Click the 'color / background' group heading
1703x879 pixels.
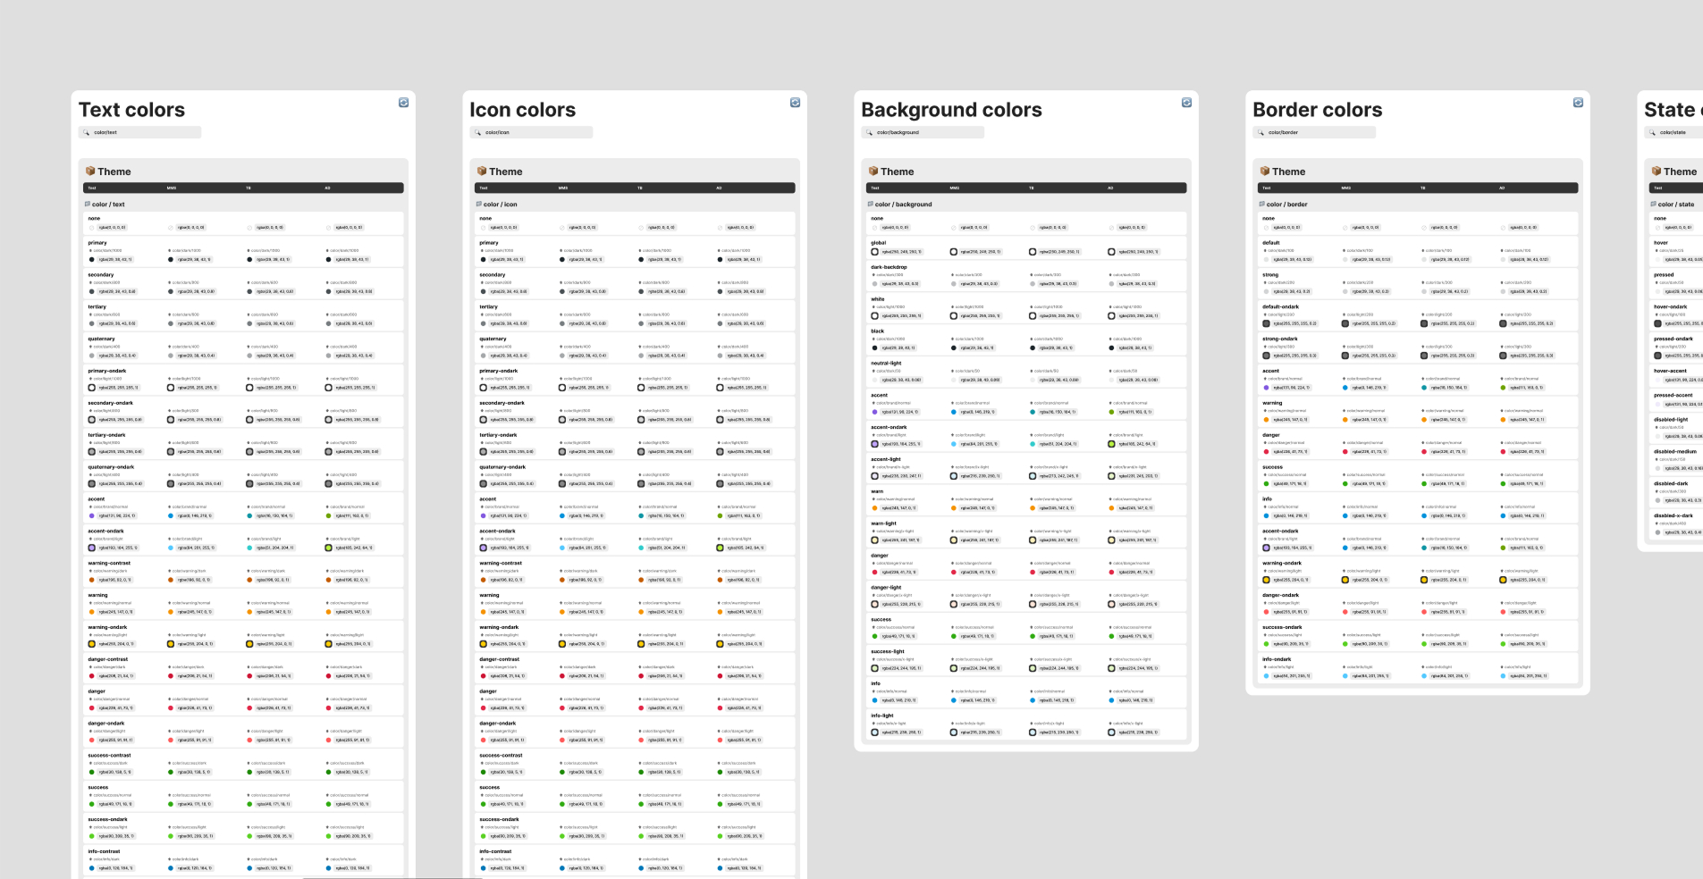pyautogui.click(x=904, y=205)
